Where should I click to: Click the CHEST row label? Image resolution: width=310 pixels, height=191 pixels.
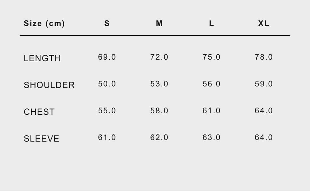pyautogui.click(x=39, y=112)
